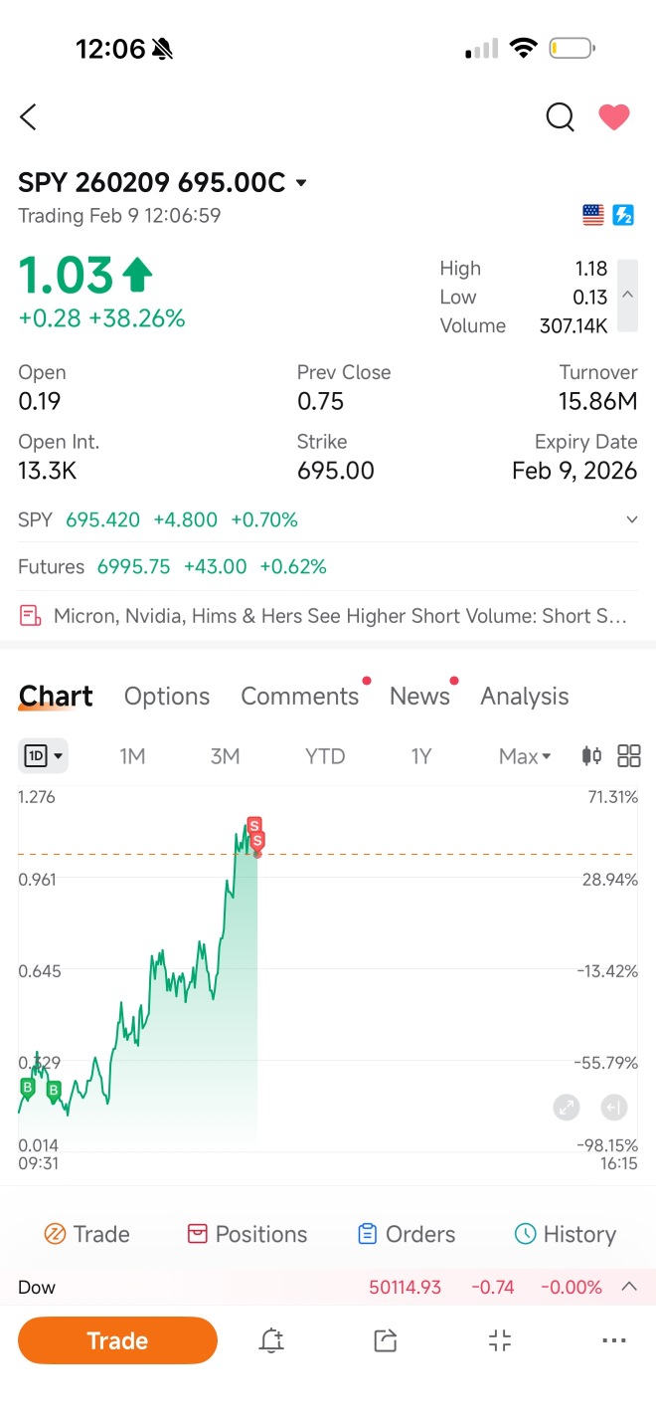Expand chart to fullscreen icon
Viewport: 656px width, 1427px height.
(567, 1107)
